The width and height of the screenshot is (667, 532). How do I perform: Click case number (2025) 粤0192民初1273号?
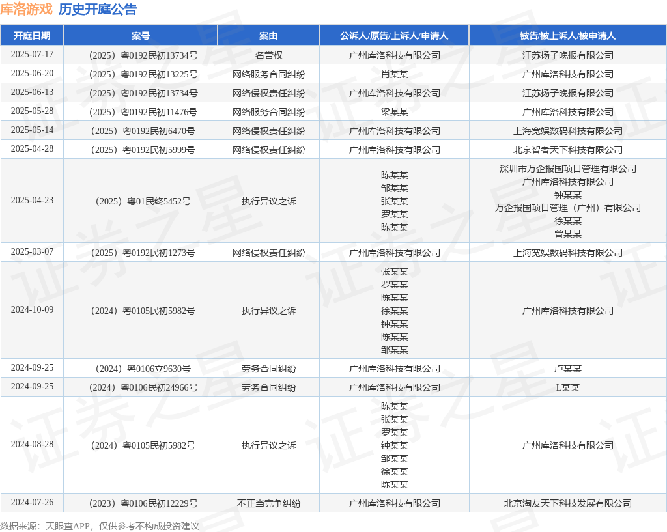143,253
